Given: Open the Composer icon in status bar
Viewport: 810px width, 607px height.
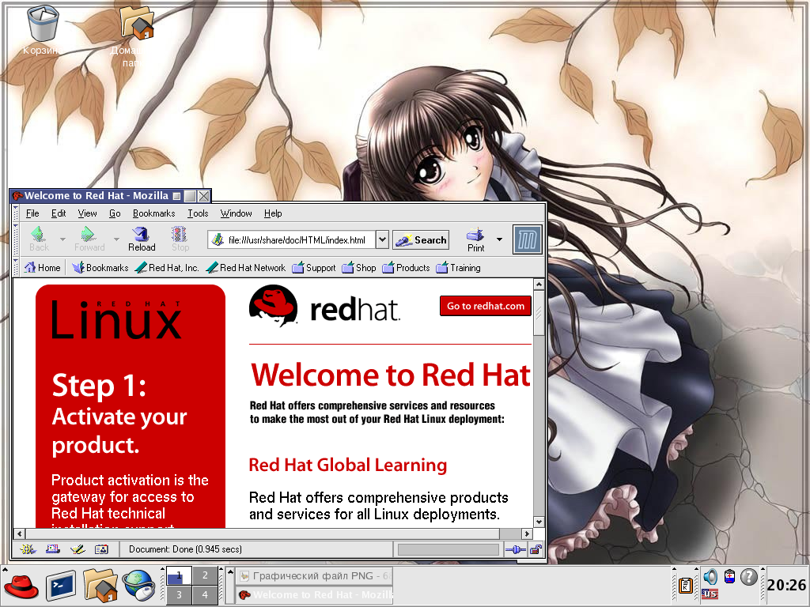Looking at the screenshot, I should point(77,549).
